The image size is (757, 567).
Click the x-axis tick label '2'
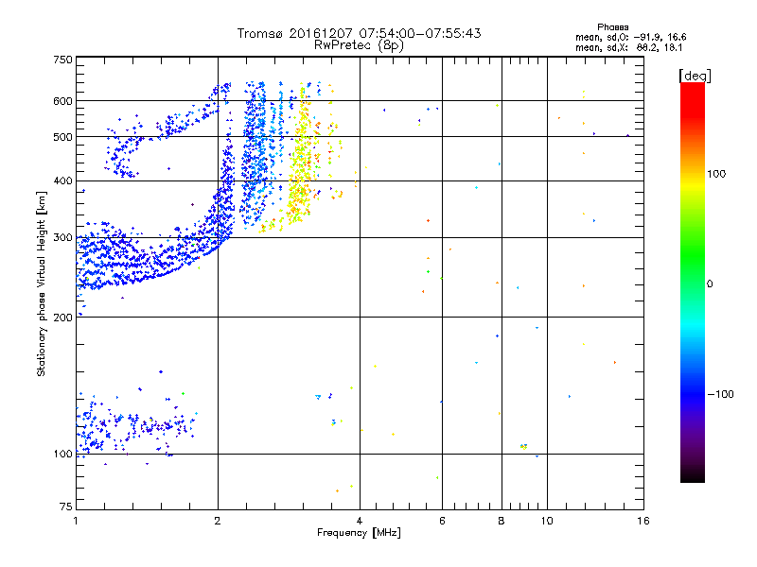tap(218, 521)
